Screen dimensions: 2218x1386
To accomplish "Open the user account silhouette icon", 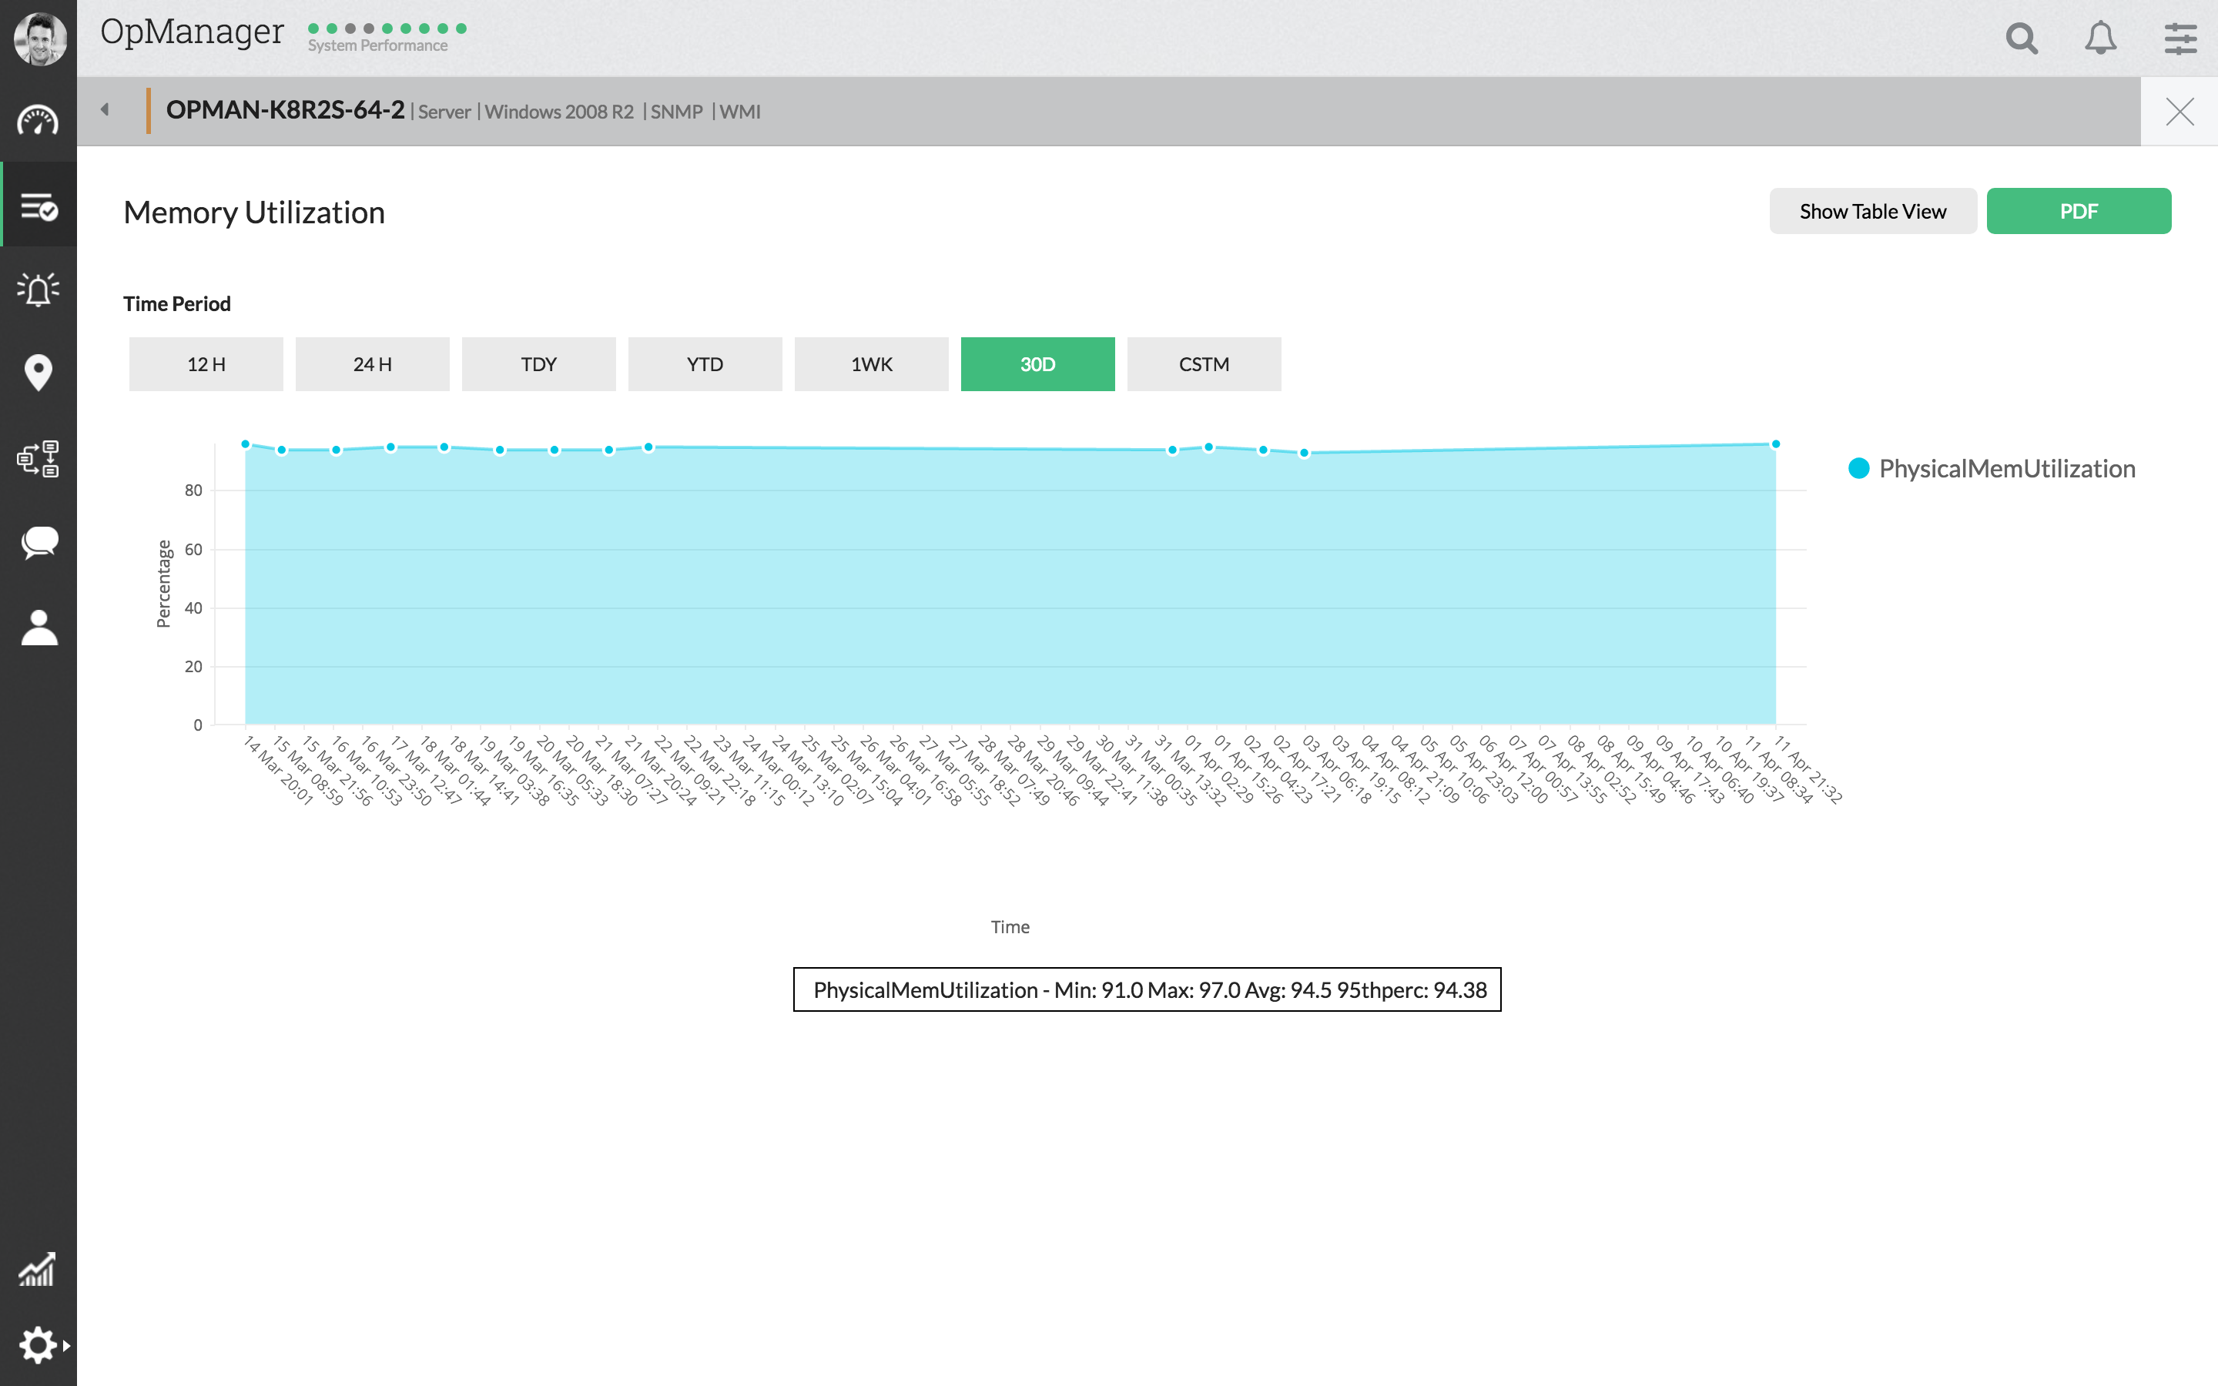I will tap(39, 628).
